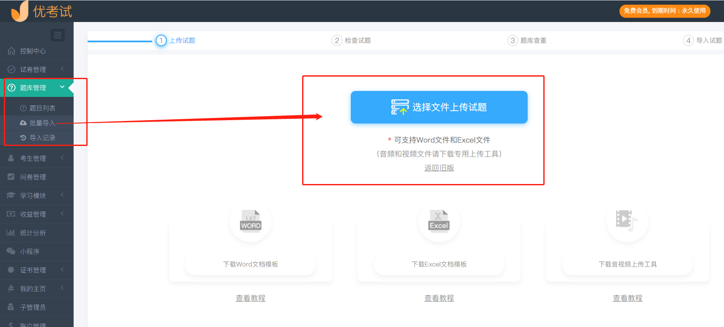724x327 pixels.
Task: Click the 小程序 WeChat icon
Action: click(11, 251)
